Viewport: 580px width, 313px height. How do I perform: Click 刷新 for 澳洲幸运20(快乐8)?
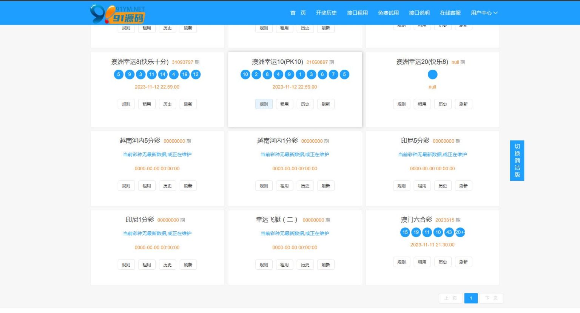point(463,104)
